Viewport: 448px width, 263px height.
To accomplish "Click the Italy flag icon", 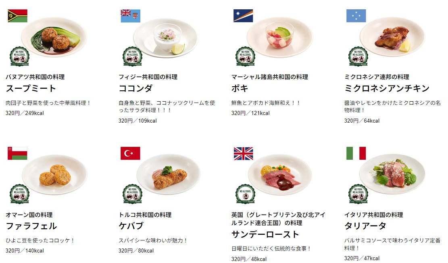I will click(x=356, y=153).
